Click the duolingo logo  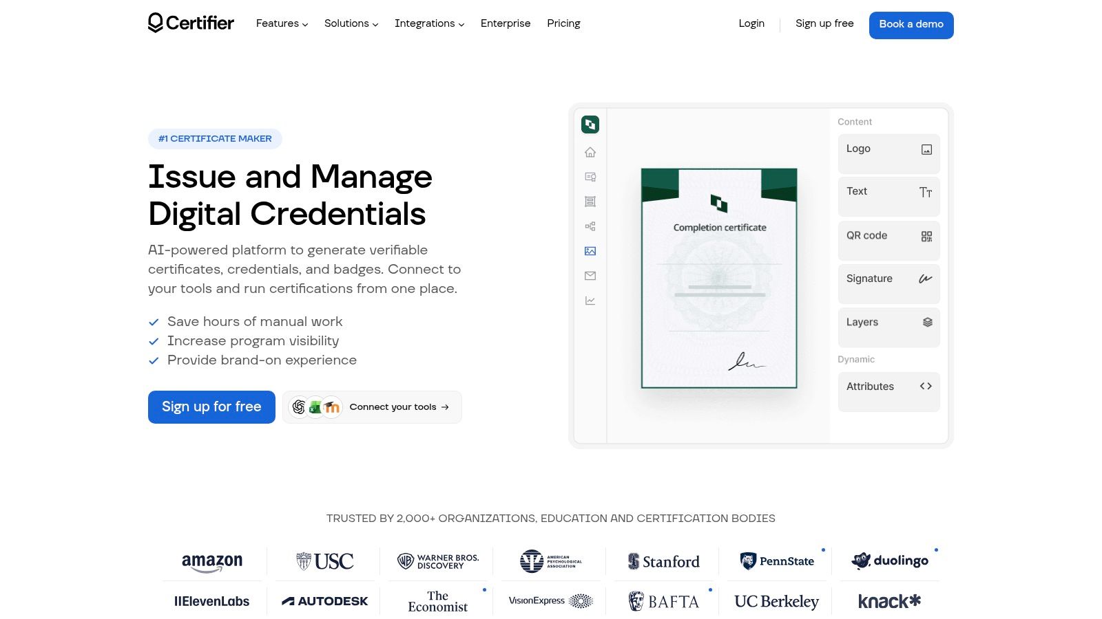coord(890,561)
